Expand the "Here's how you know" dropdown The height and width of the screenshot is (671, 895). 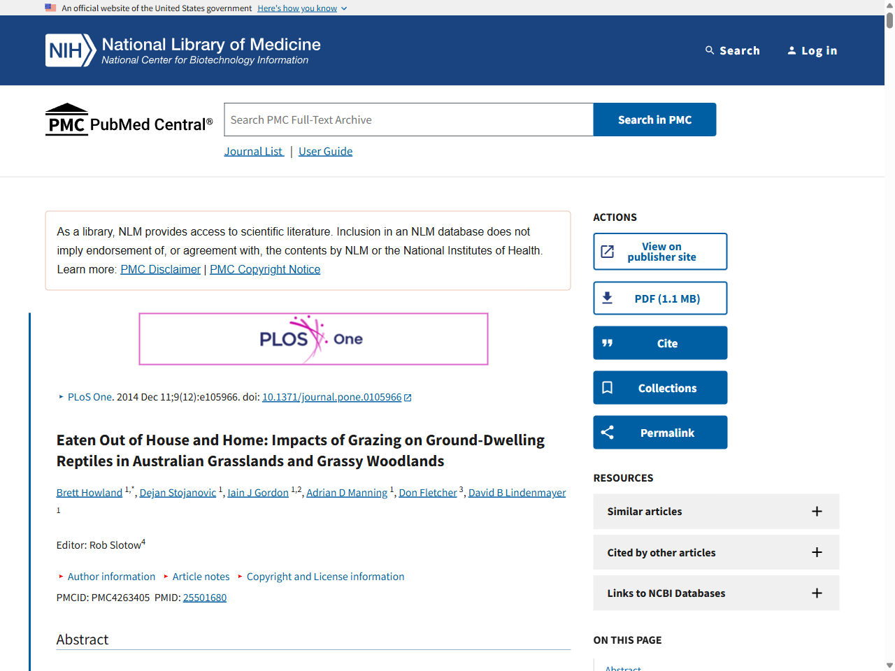pos(301,8)
